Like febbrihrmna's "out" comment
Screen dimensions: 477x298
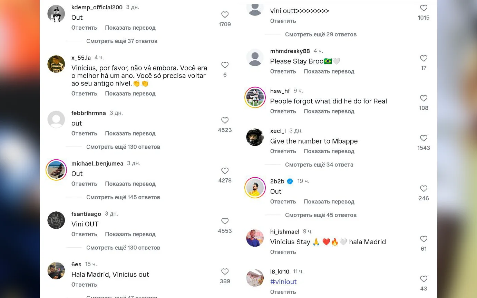click(225, 120)
